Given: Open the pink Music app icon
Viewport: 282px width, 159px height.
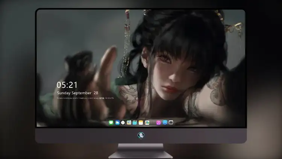Looking at the screenshot, I should coord(158,122).
